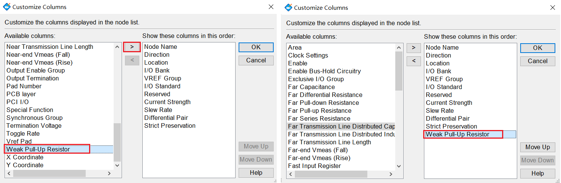The width and height of the screenshot is (561, 183).
Task: Close the left Customize Columns dialog
Action: [271, 7]
